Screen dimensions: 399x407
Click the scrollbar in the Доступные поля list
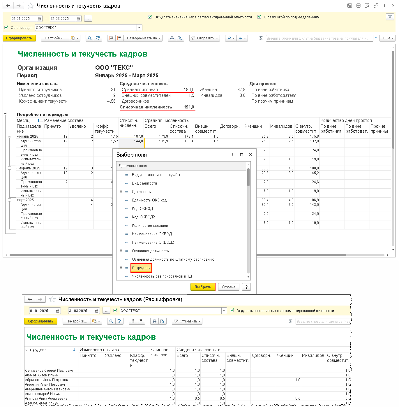coord(248,177)
